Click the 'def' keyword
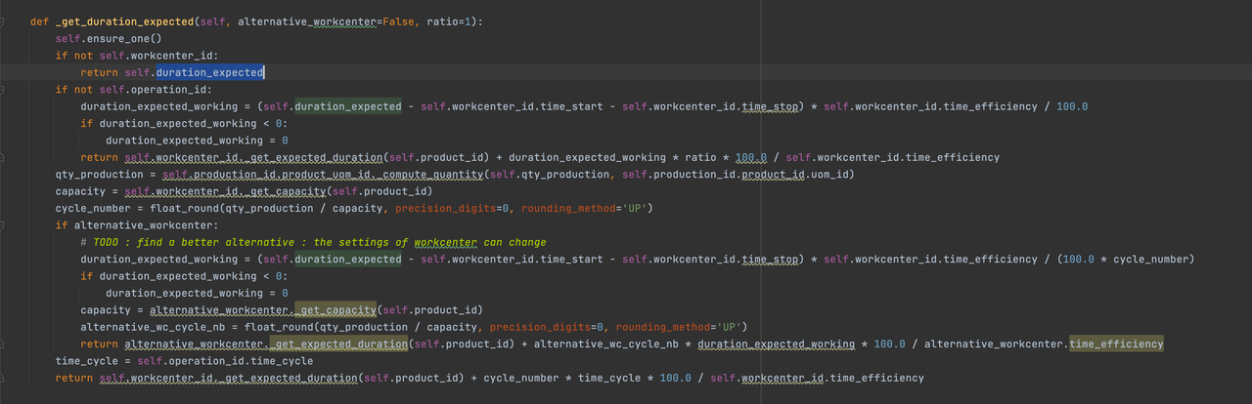Screen dimensions: 1252x404 40,21
